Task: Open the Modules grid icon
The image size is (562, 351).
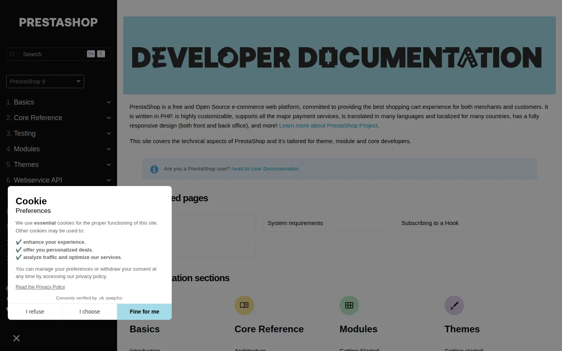Action: pyautogui.click(x=349, y=305)
